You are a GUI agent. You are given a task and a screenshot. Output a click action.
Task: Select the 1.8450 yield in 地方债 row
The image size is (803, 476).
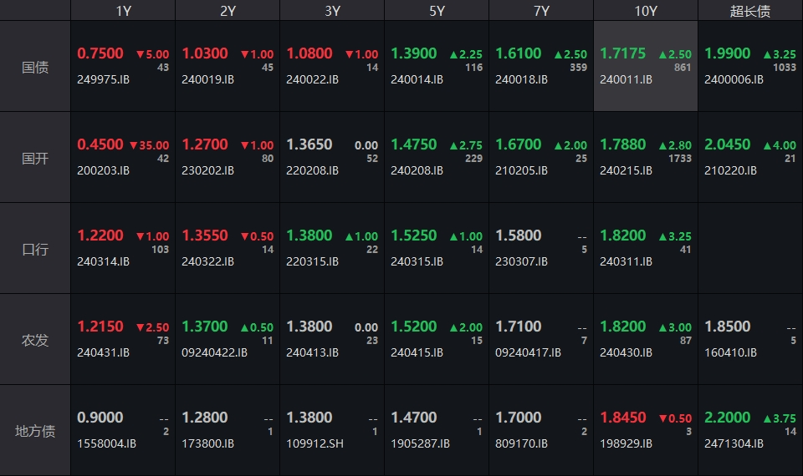pyautogui.click(x=622, y=418)
